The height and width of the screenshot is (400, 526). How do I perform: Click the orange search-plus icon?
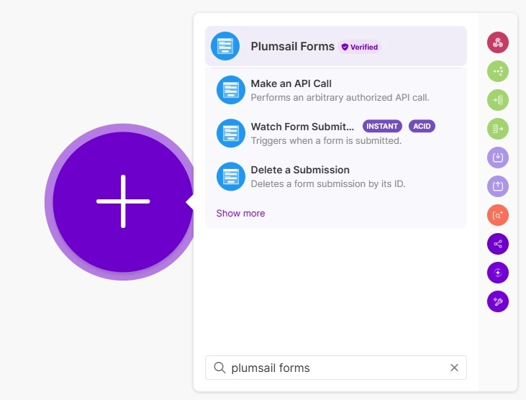click(497, 215)
